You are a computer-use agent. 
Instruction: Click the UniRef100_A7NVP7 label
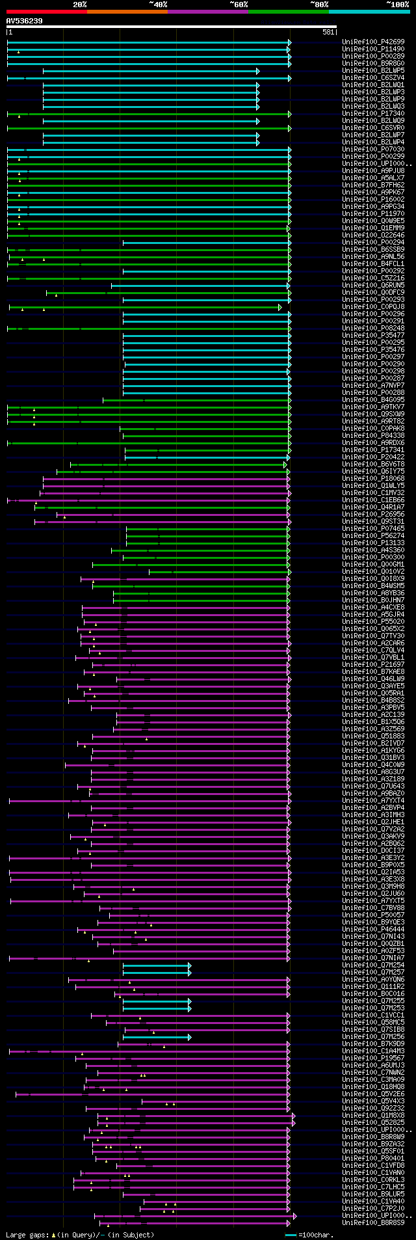tap(373, 386)
